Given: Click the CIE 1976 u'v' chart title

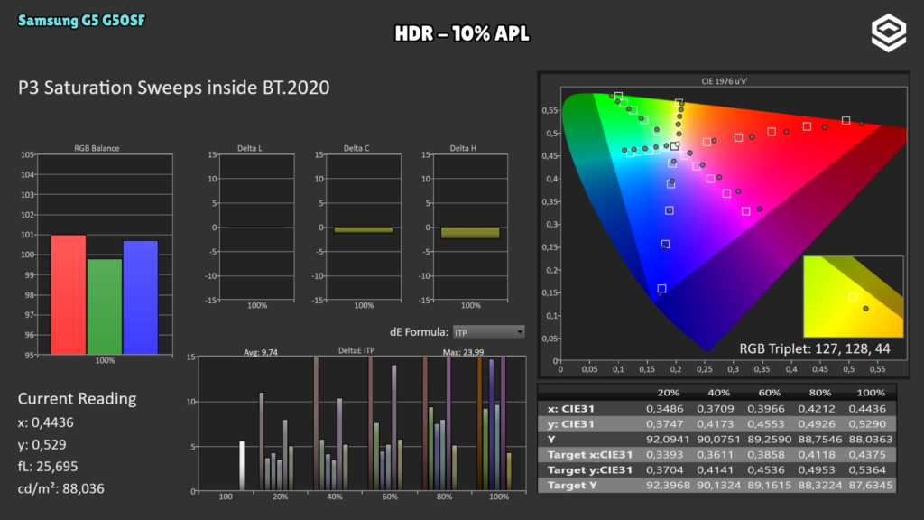Looking at the screenshot, I should pos(725,81).
